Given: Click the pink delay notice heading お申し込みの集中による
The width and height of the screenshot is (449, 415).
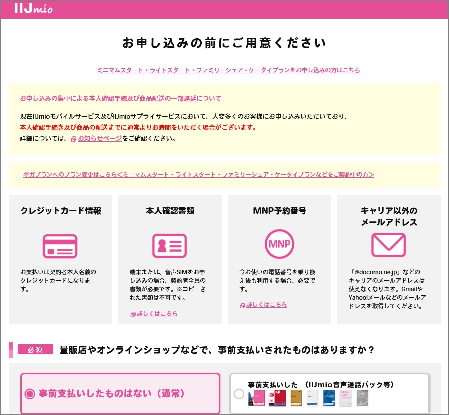Looking at the screenshot, I should click(120, 99).
